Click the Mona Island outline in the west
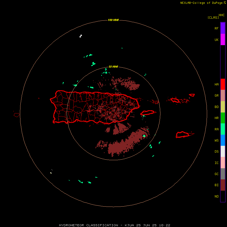227x227 pixels. pos(16,115)
